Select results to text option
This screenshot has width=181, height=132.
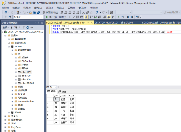(x=105, y=17)
